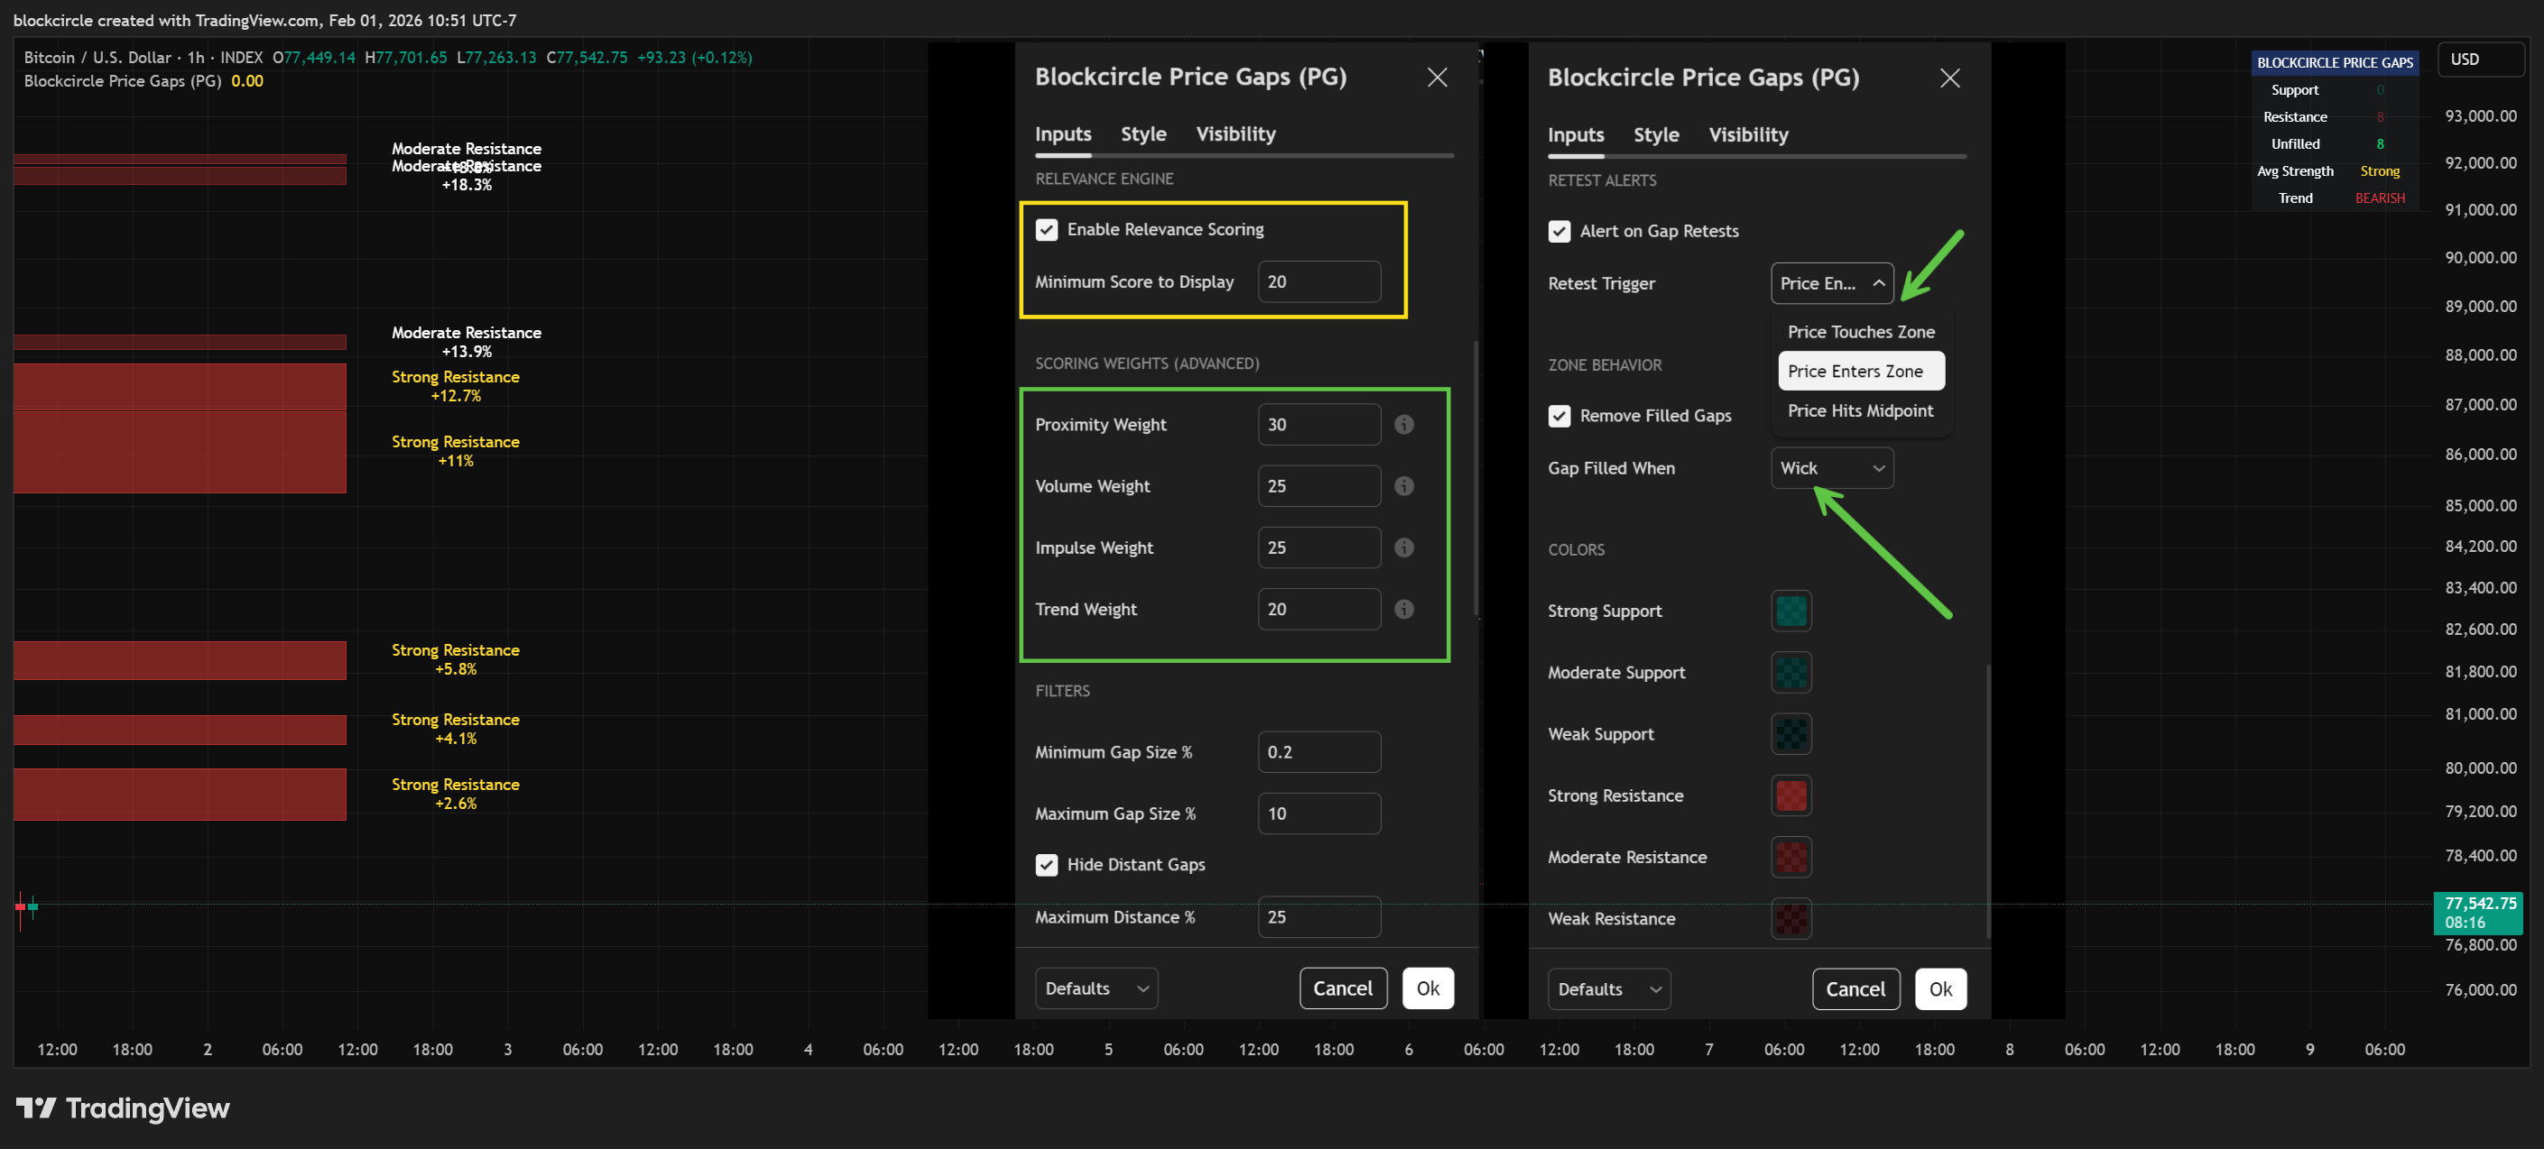Viewport: 2544px width, 1149px height.
Task: Close the right Price Gaps settings dialog
Action: tap(1949, 78)
